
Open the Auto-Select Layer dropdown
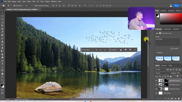click(x=27, y=6)
